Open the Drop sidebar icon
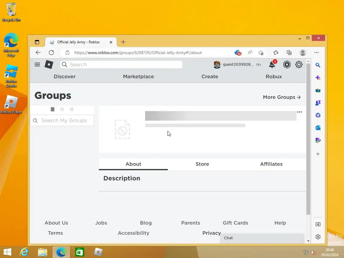The image size is (344, 258). 318,140
